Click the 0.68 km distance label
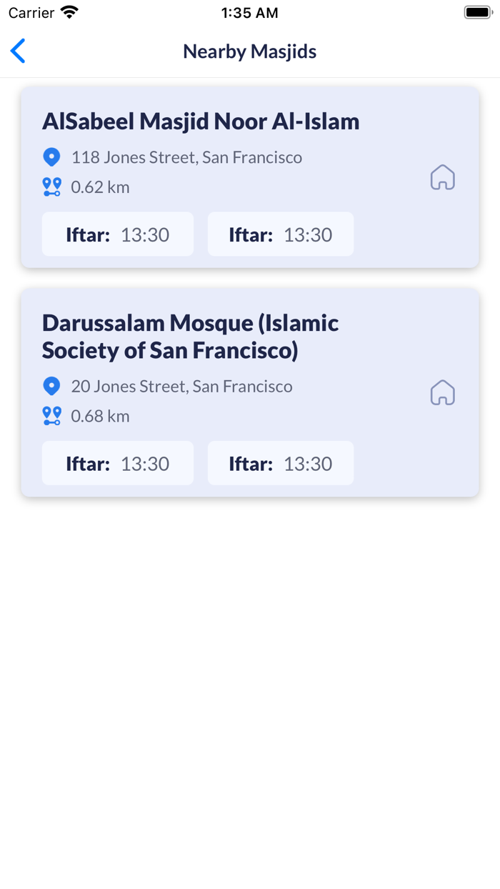The image size is (500, 889). click(x=100, y=416)
